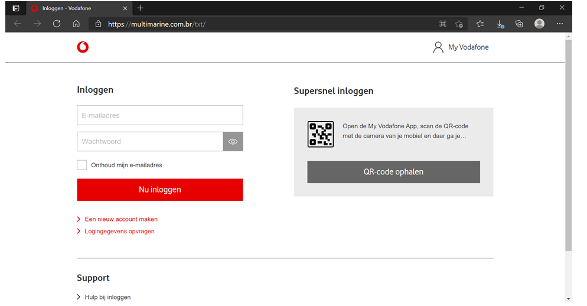Open the browser settings ellipsis menu
This screenshot has width=587, height=306.
pyautogui.click(x=560, y=24)
